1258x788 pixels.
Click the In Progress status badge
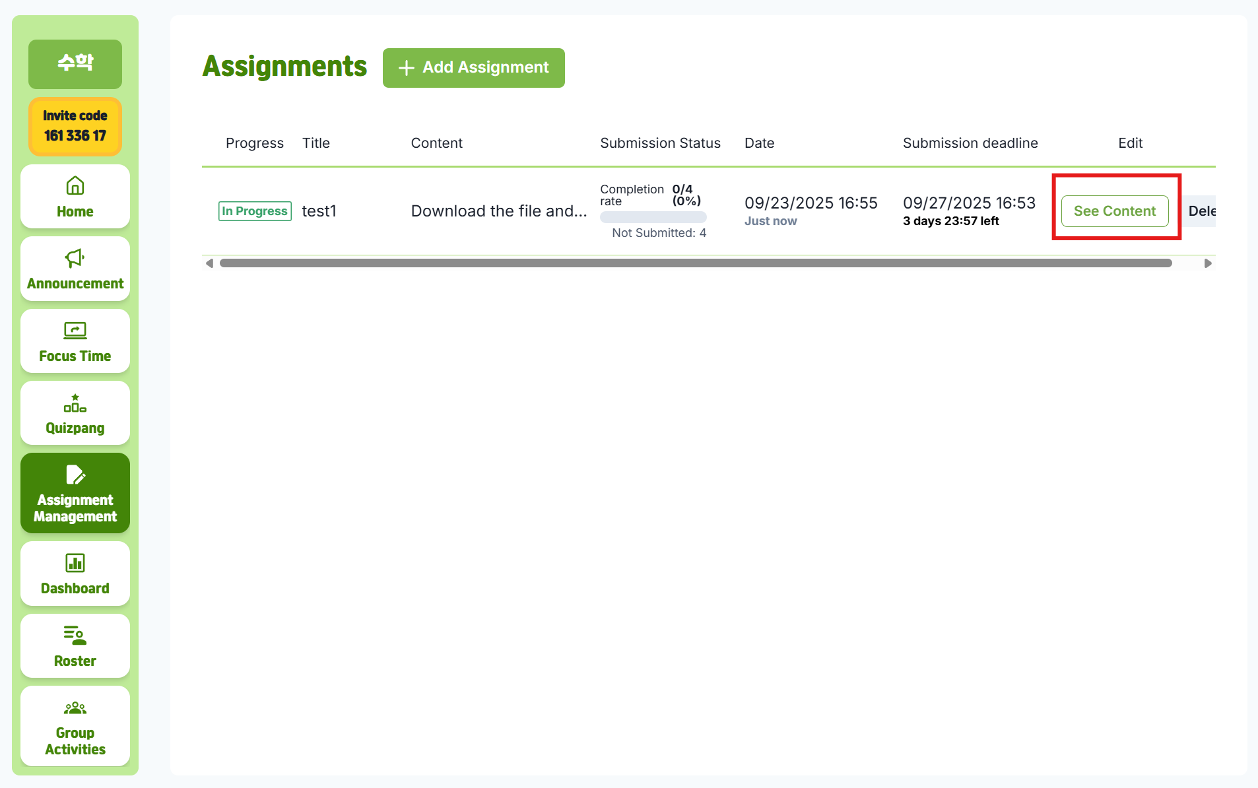point(255,211)
